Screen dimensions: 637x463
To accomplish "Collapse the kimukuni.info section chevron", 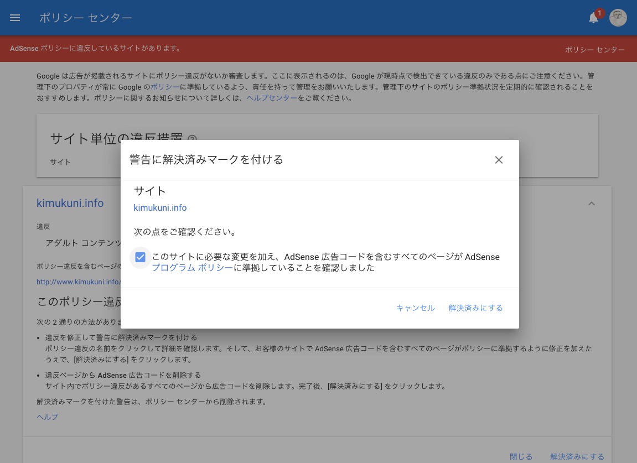I will click(592, 204).
